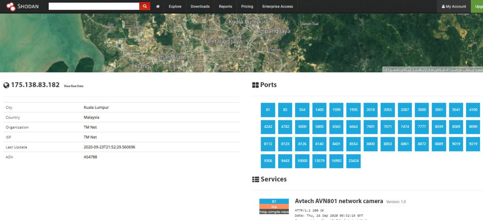
Task: Jump to port 8431 service
Action: pos(337,144)
